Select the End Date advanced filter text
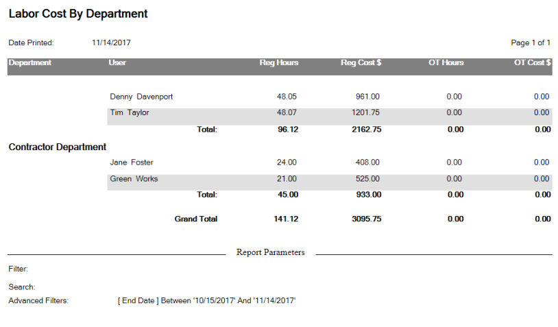558x327 pixels. [x=206, y=301]
